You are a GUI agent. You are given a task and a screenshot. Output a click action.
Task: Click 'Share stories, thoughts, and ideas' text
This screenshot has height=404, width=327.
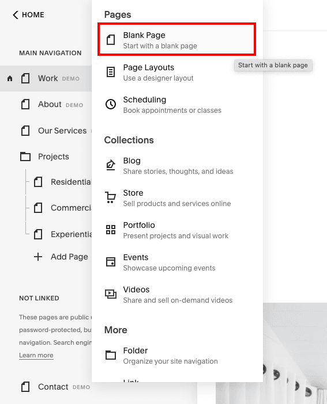click(178, 171)
